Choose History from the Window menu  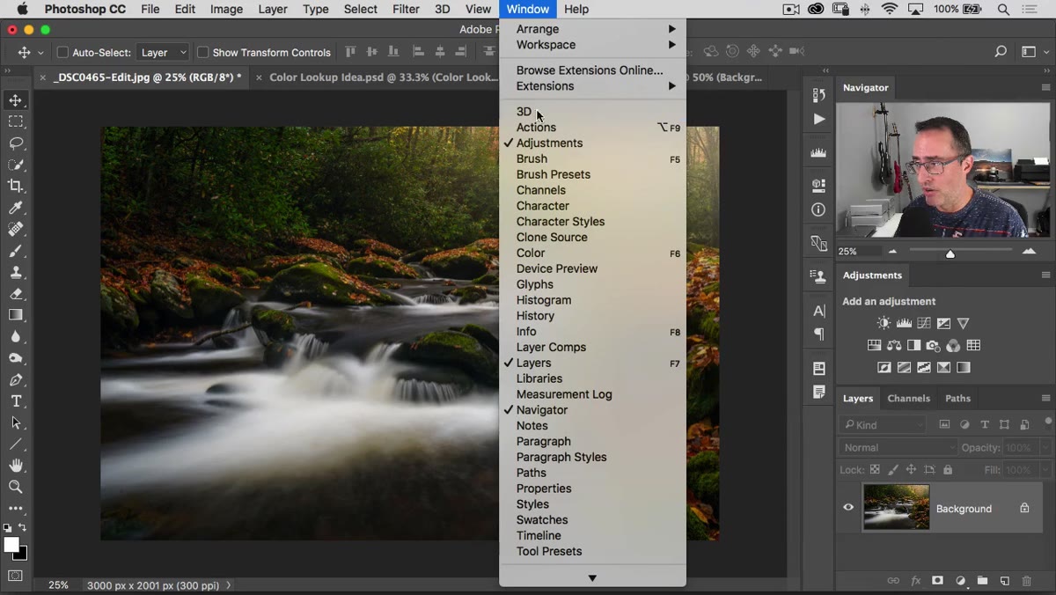click(592, 316)
